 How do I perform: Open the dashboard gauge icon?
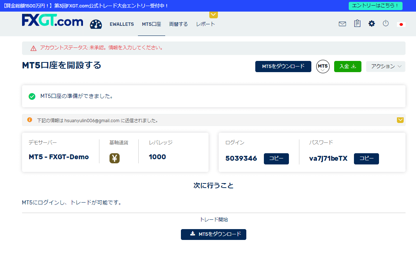click(96, 24)
